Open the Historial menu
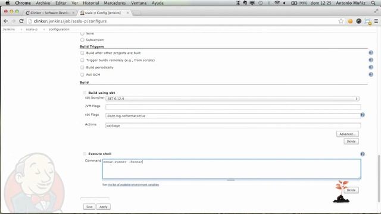 (91, 3)
